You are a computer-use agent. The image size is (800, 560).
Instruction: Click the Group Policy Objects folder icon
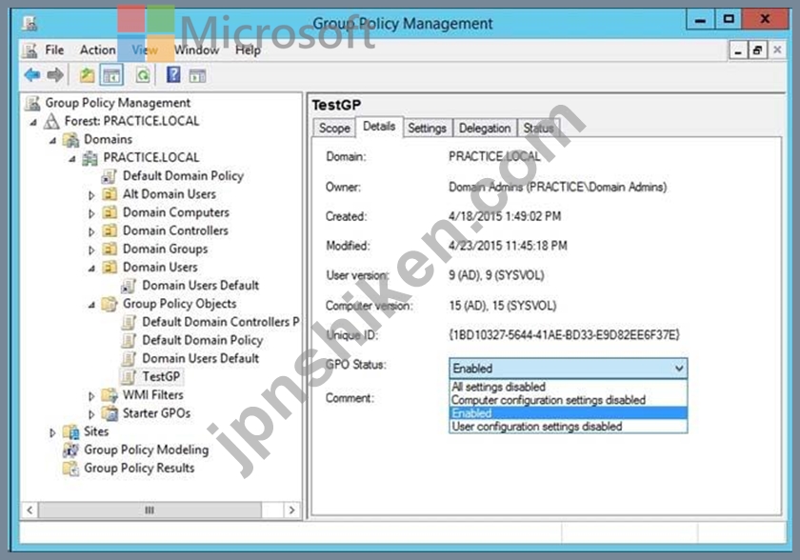pyautogui.click(x=110, y=304)
